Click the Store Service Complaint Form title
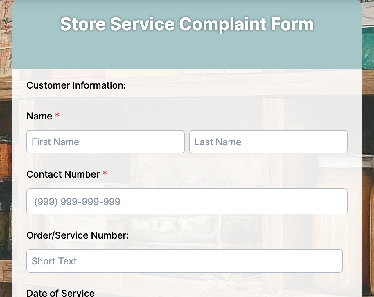Image resolution: width=374 pixels, height=297 pixels. pyautogui.click(x=187, y=24)
